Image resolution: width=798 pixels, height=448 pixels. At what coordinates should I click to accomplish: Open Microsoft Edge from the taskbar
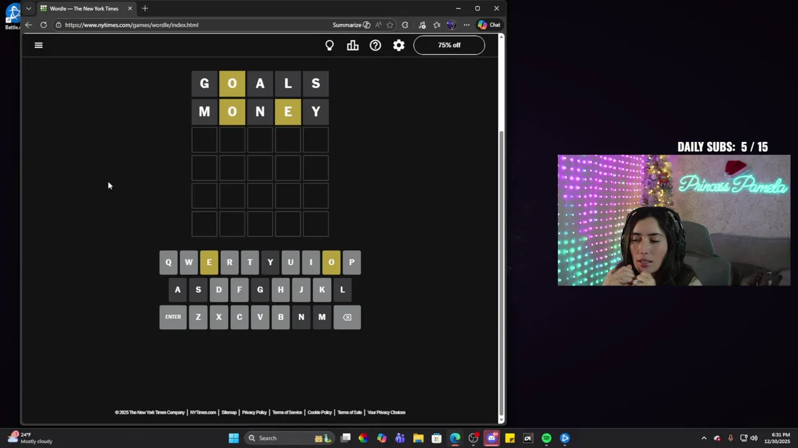[x=455, y=438]
